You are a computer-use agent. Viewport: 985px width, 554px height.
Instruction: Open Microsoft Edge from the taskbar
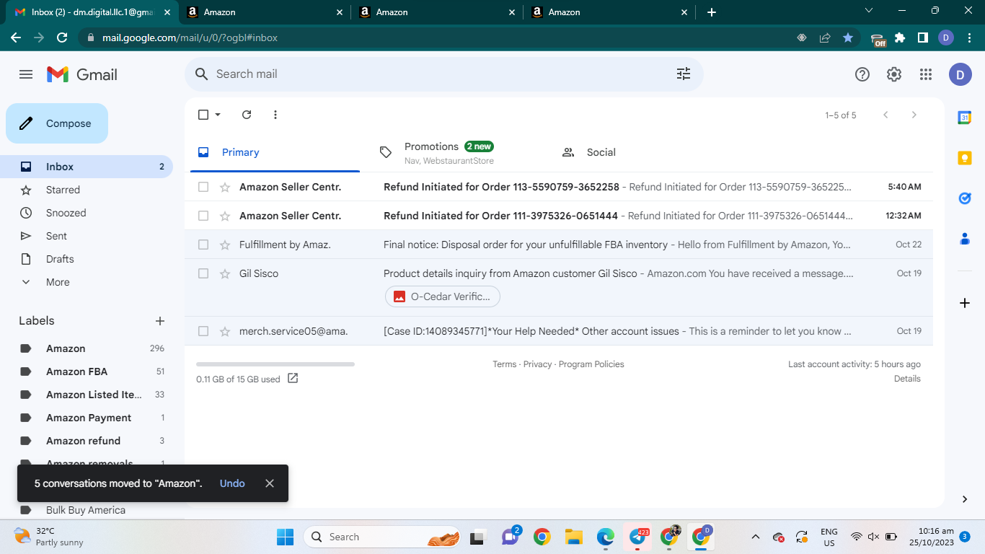click(x=606, y=537)
